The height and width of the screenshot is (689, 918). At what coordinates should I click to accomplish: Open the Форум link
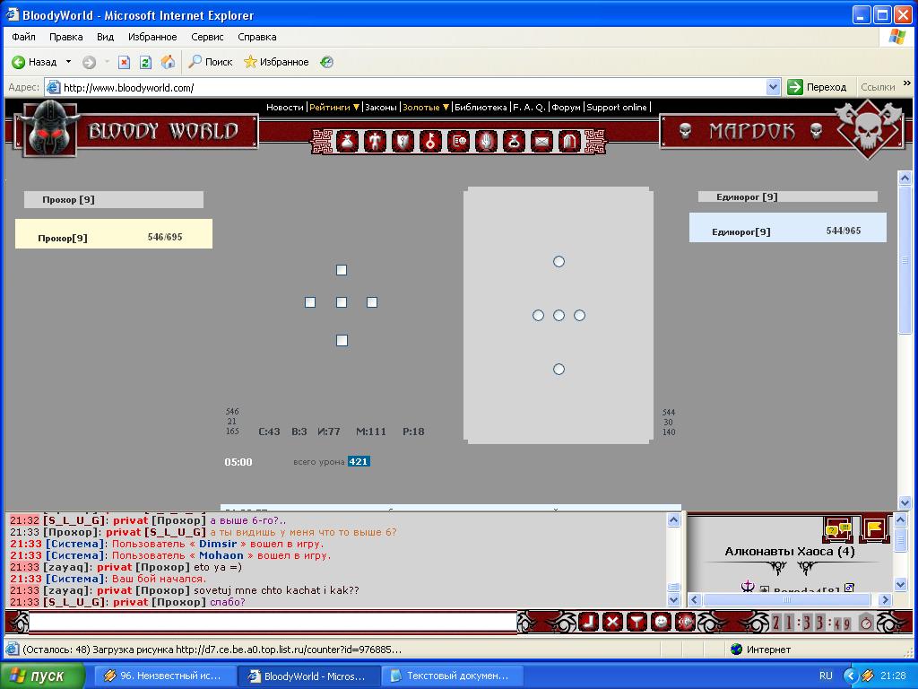[567, 108]
